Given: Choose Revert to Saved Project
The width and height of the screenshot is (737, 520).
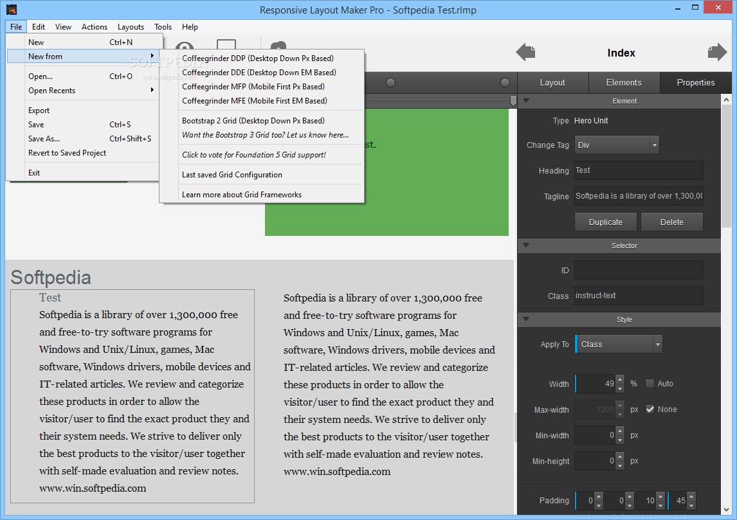Looking at the screenshot, I should [83, 153].
